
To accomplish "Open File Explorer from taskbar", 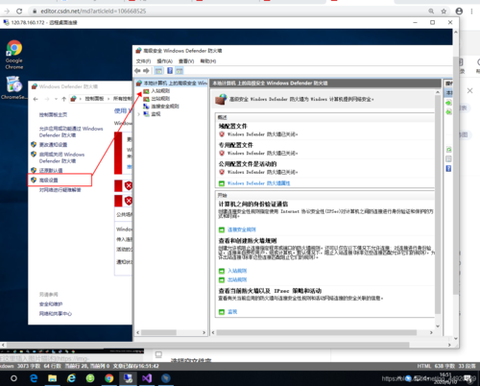I will point(53,378).
